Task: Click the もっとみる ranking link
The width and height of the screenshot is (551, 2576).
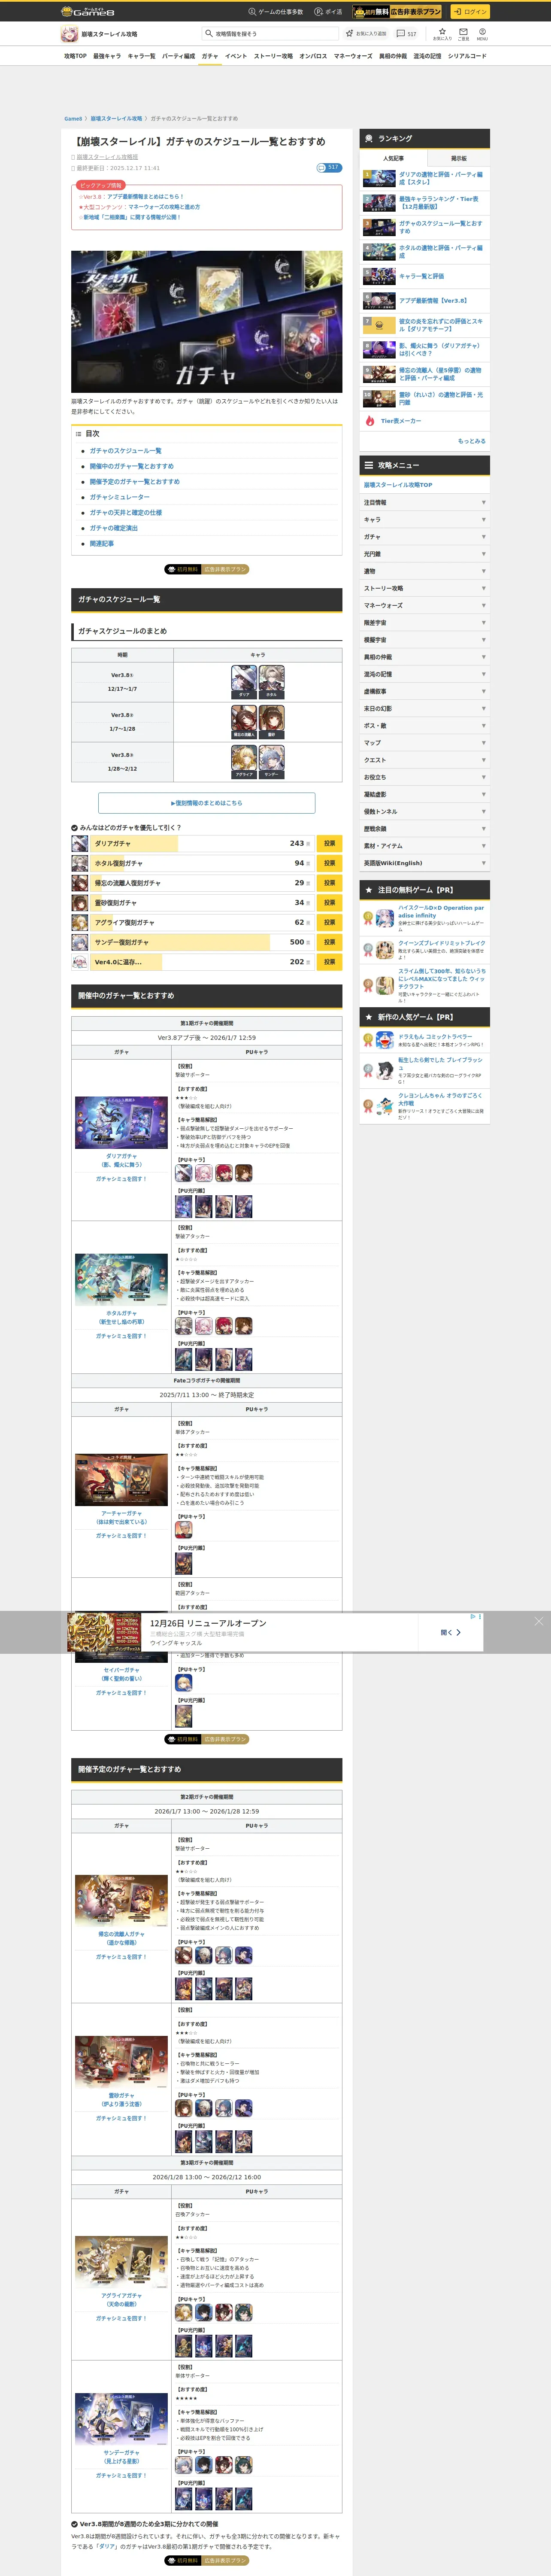Action: (x=472, y=441)
